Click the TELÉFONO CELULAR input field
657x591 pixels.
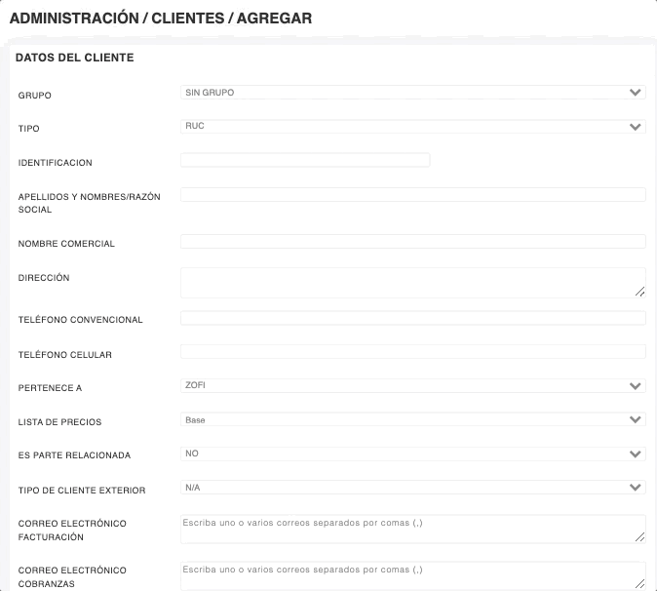[412, 352]
